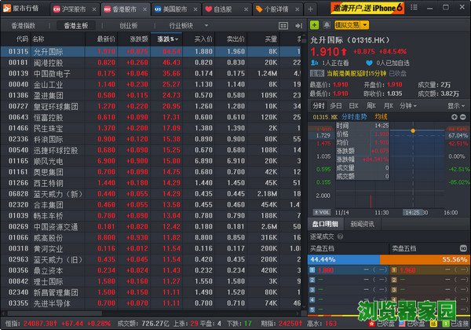The height and width of the screenshot is (330, 471).
Task: Expand the 分钟 interval dropdown
Action: click(x=408, y=104)
